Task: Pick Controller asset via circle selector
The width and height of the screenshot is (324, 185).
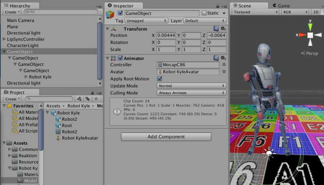Action: coord(224,65)
